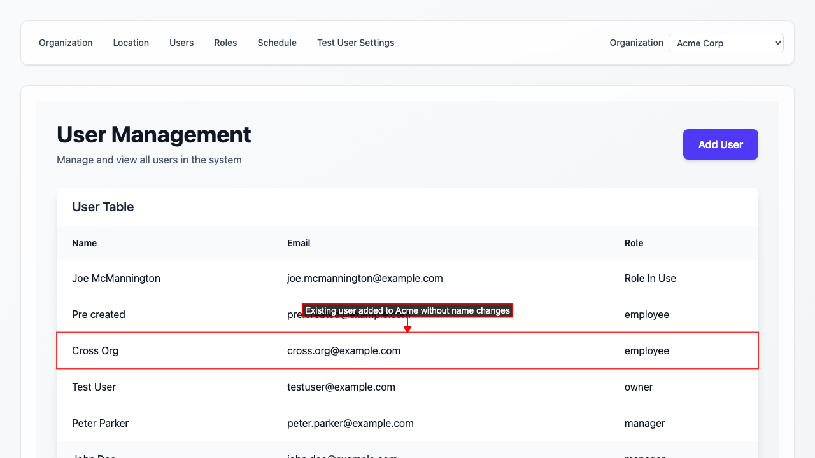
Task: Select the Joe McMannington row name
Action: (x=116, y=278)
